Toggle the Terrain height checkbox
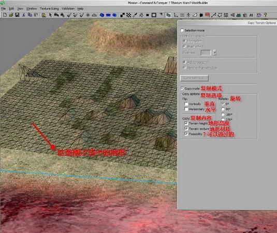Screen dimensions: 277x233 pos(186,123)
